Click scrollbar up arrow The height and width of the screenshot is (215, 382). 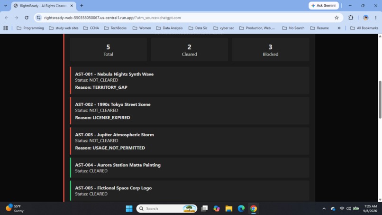(x=380, y=36)
